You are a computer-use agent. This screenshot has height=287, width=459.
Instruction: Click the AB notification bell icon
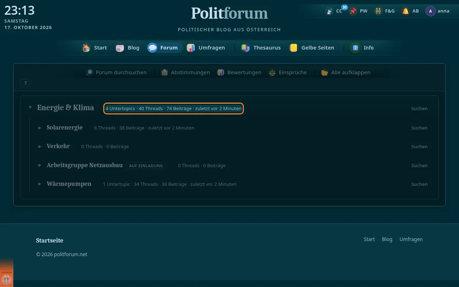406,11
